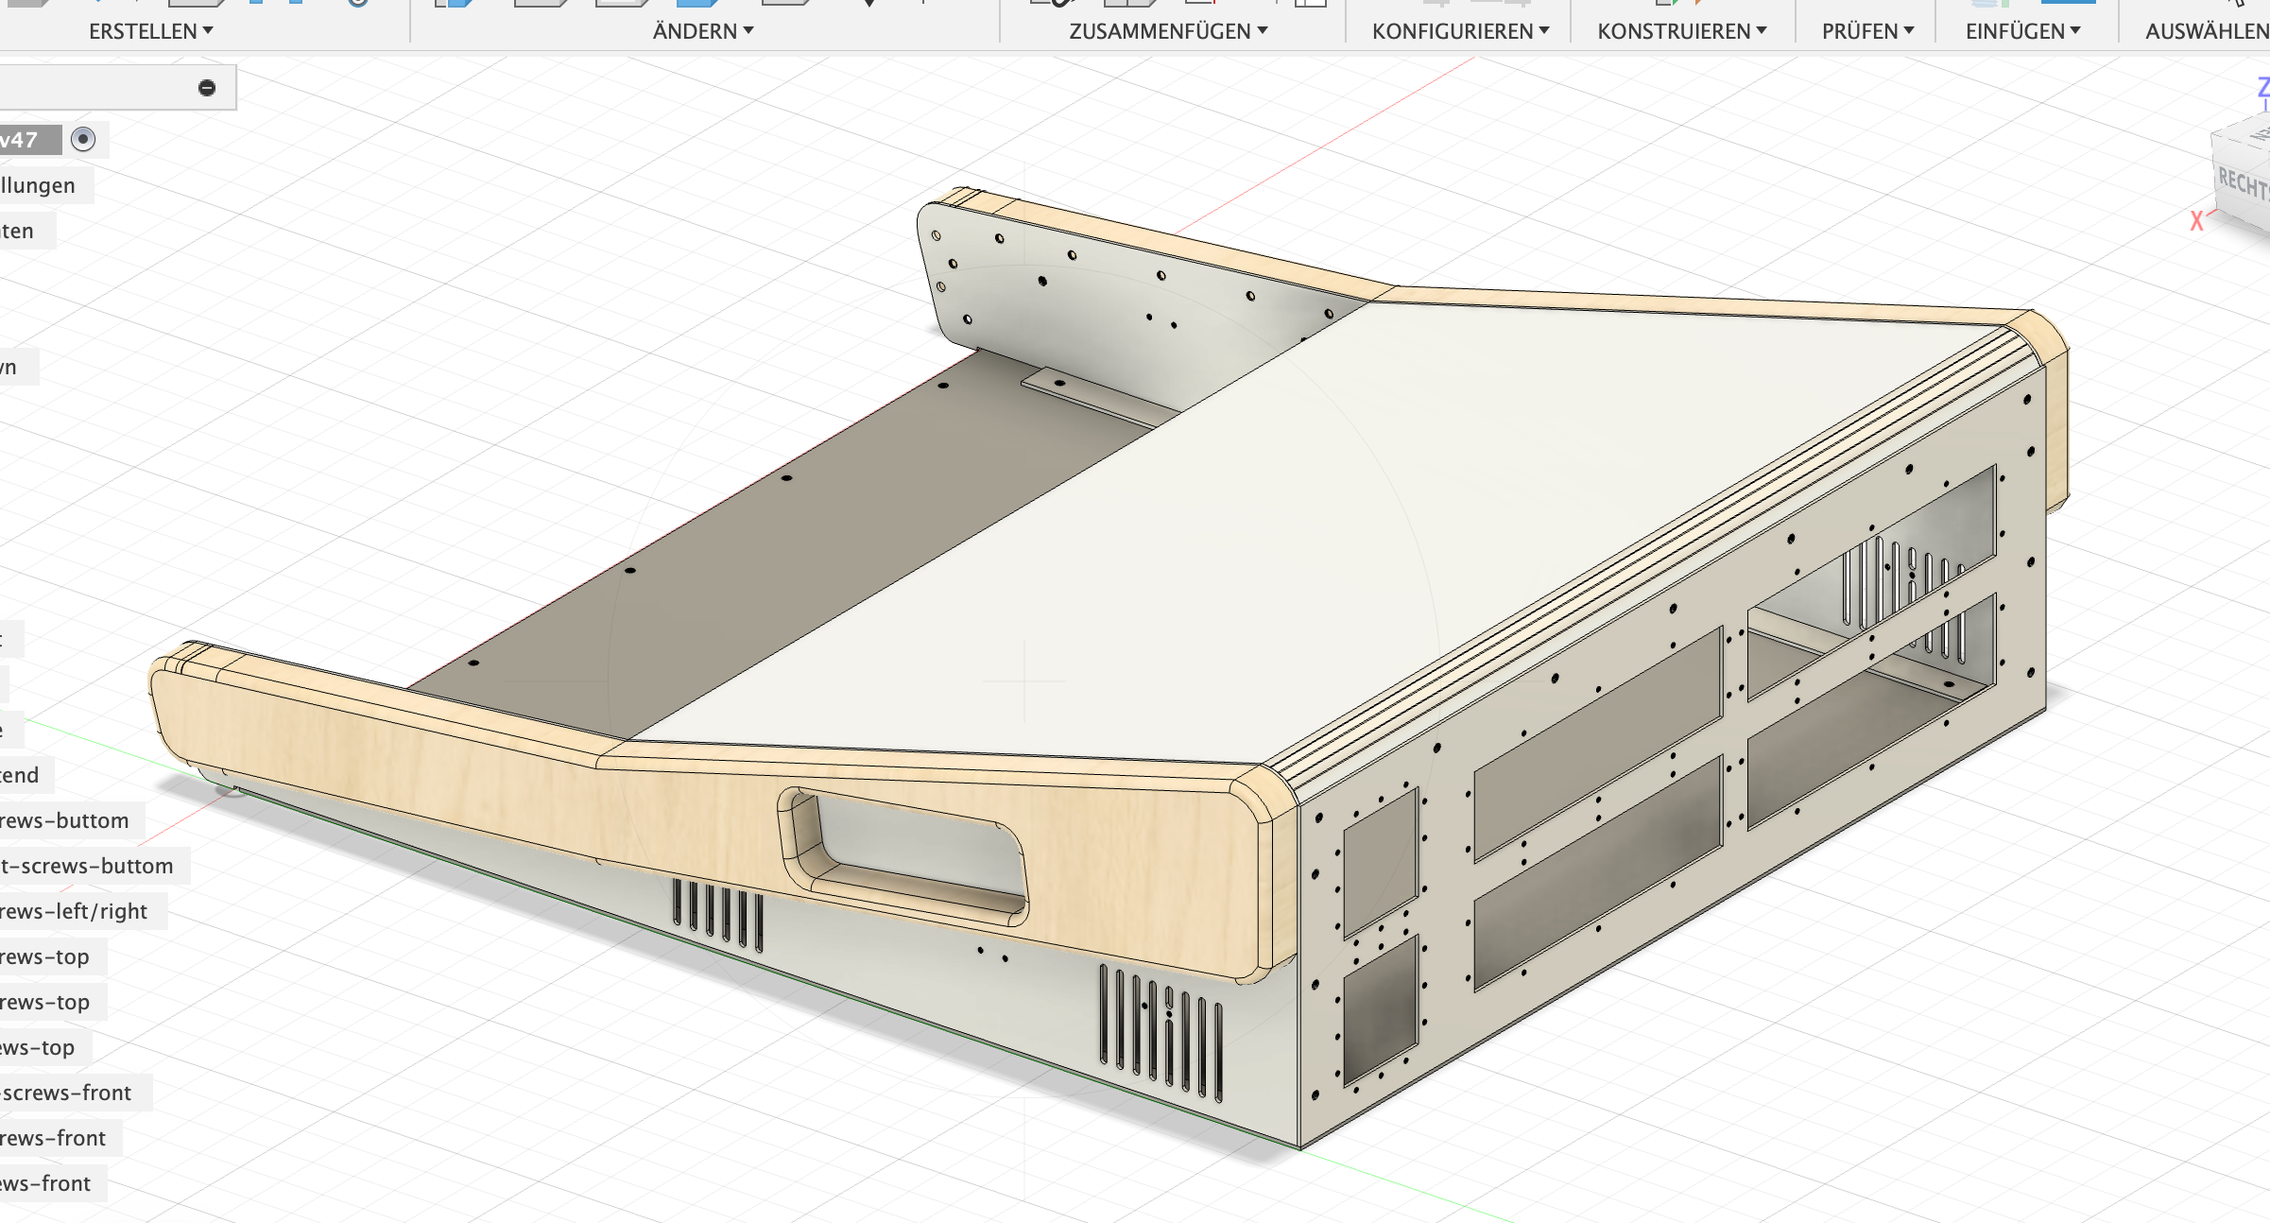The height and width of the screenshot is (1223, 2270).
Task: Select the screws-left/right browser item
Action: (x=74, y=911)
